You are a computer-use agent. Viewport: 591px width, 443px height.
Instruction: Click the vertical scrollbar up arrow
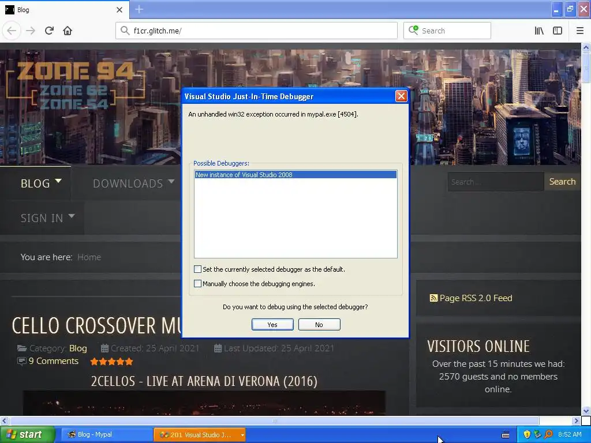(586, 47)
